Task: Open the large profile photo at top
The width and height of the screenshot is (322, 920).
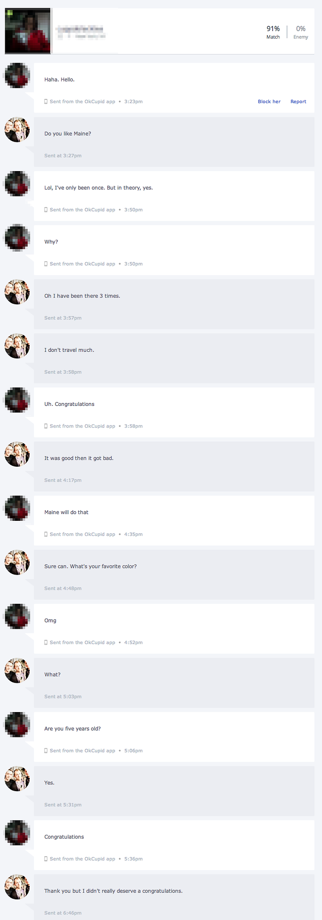Action: pyautogui.click(x=28, y=31)
